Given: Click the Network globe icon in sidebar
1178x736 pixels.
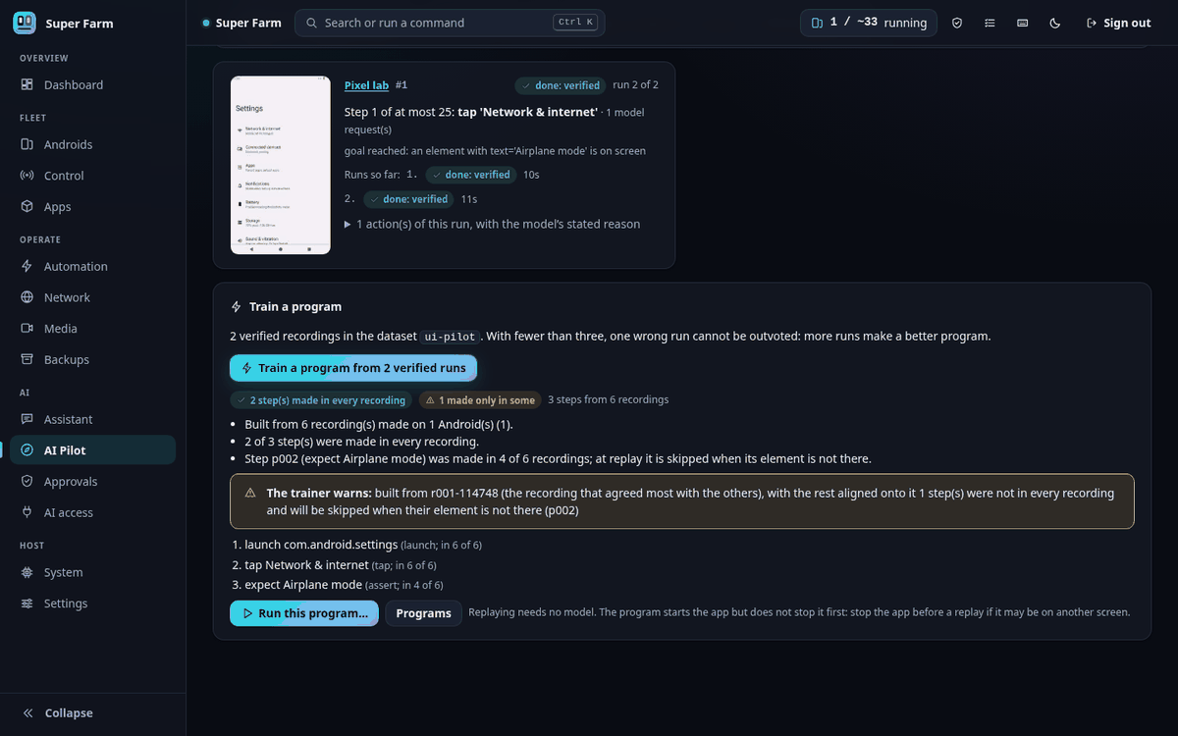Looking at the screenshot, I should (27, 297).
